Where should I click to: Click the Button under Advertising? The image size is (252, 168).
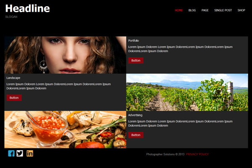click(x=136, y=135)
